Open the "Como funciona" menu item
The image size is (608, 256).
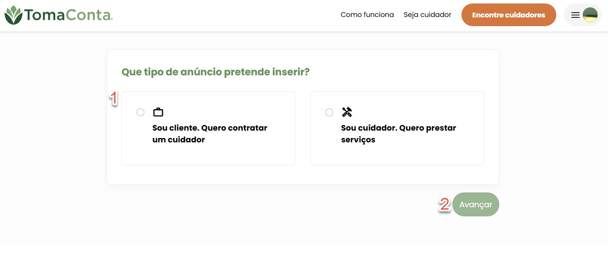(x=367, y=15)
